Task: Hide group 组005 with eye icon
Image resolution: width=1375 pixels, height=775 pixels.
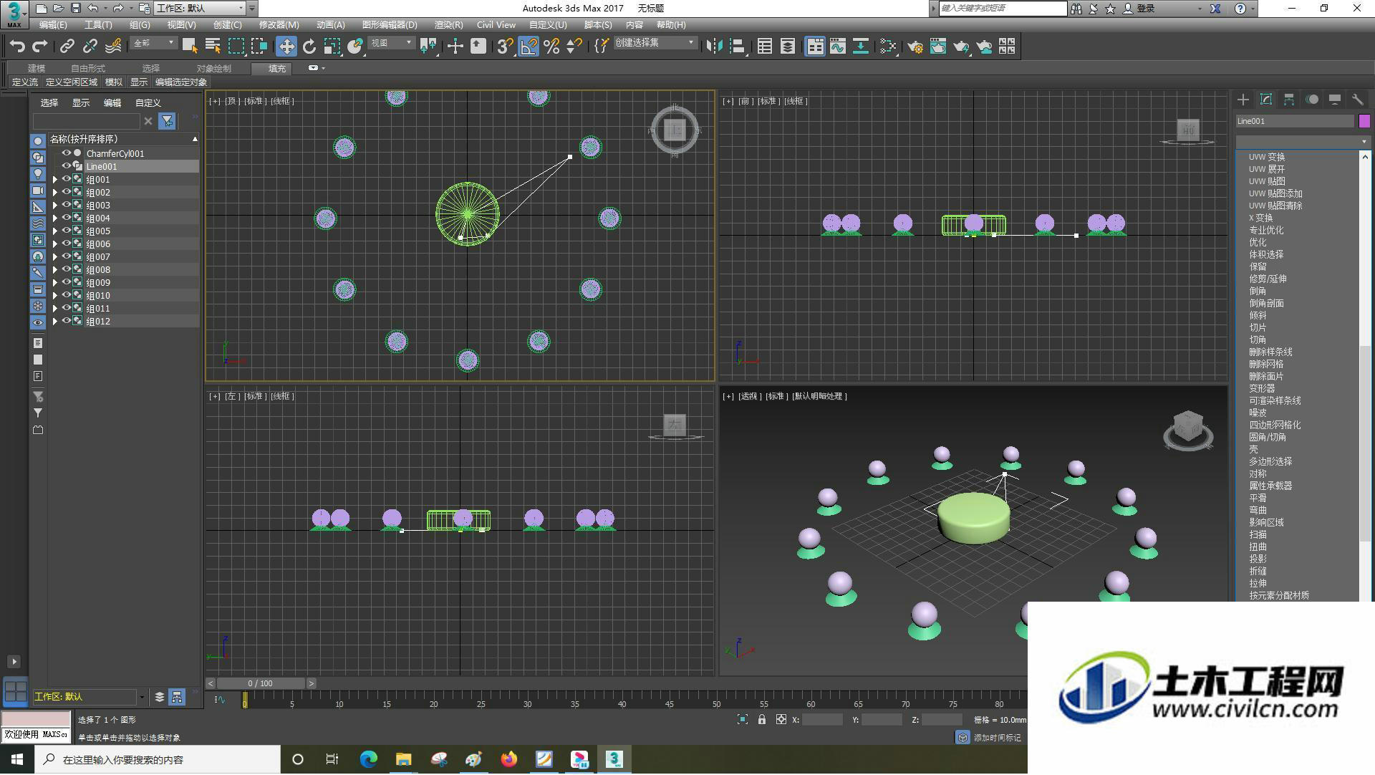Action: [x=66, y=231]
